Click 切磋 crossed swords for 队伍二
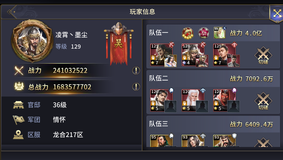Image resolution: width=283 pixels, height=160 pixels. tap(263, 101)
